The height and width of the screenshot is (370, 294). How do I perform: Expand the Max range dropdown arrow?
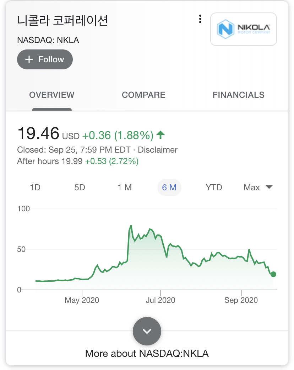tap(269, 187)
